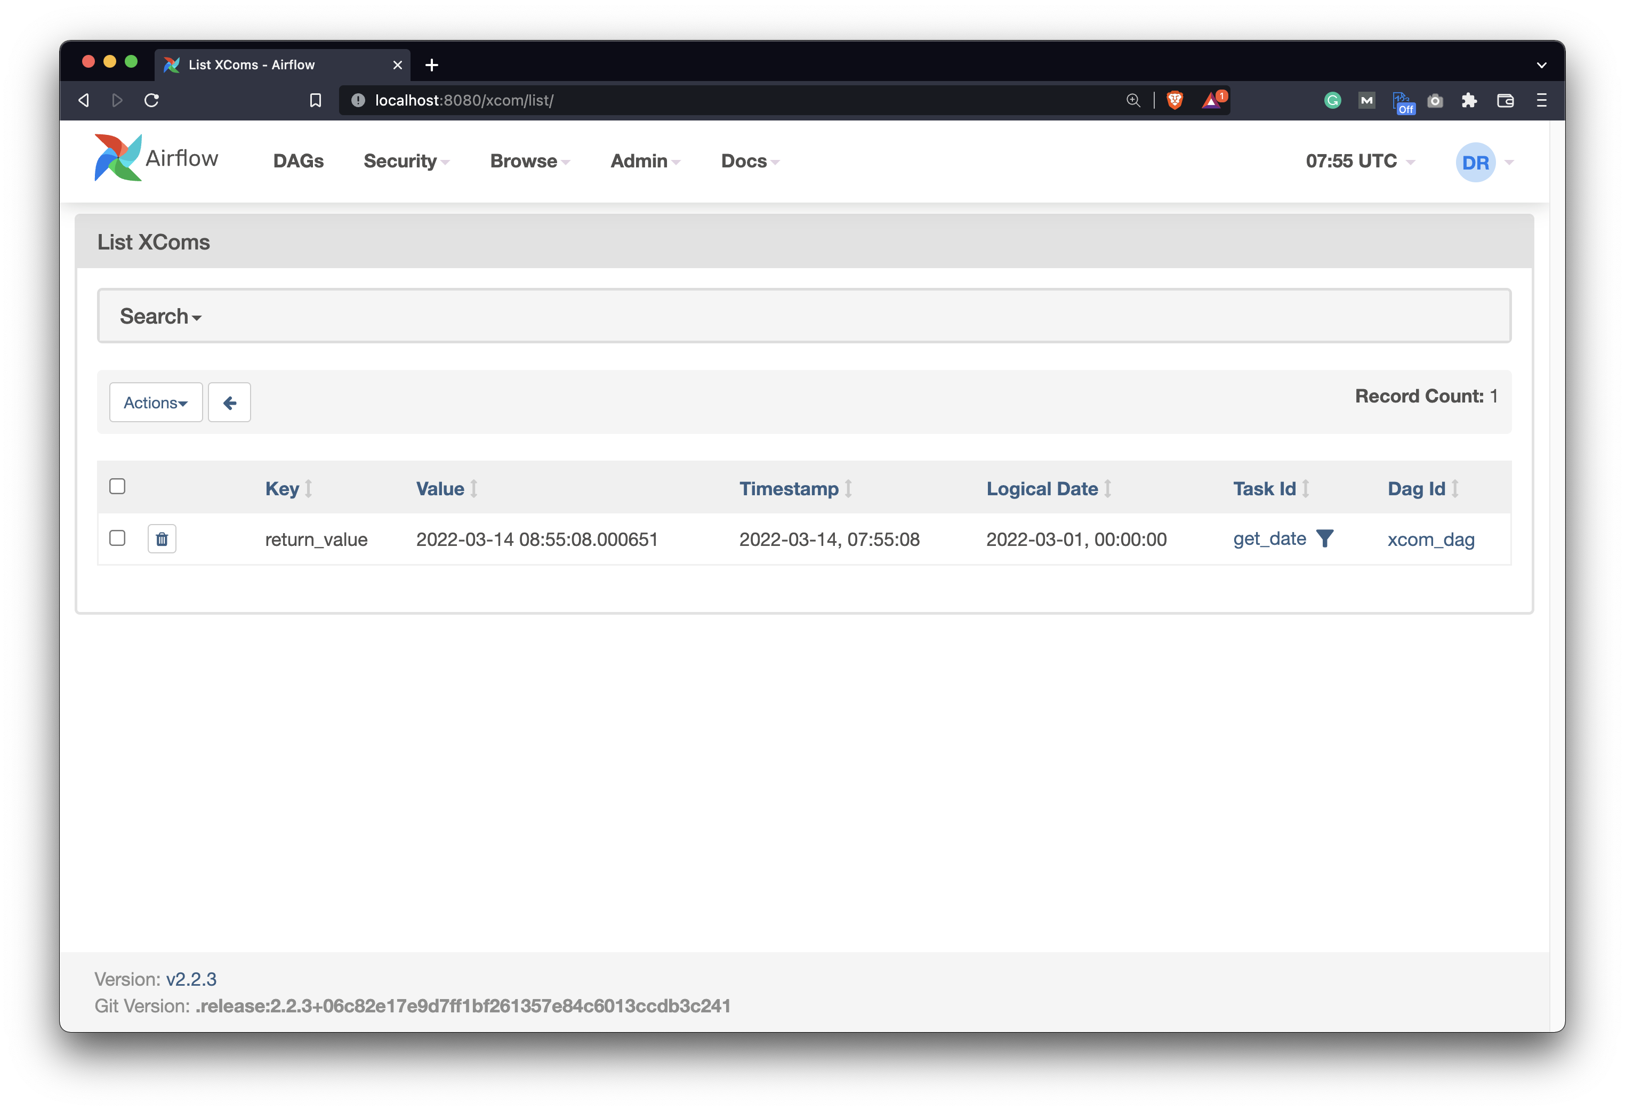
Task: Follow the xcom_dag link
Action: [x=1430, y=539]
